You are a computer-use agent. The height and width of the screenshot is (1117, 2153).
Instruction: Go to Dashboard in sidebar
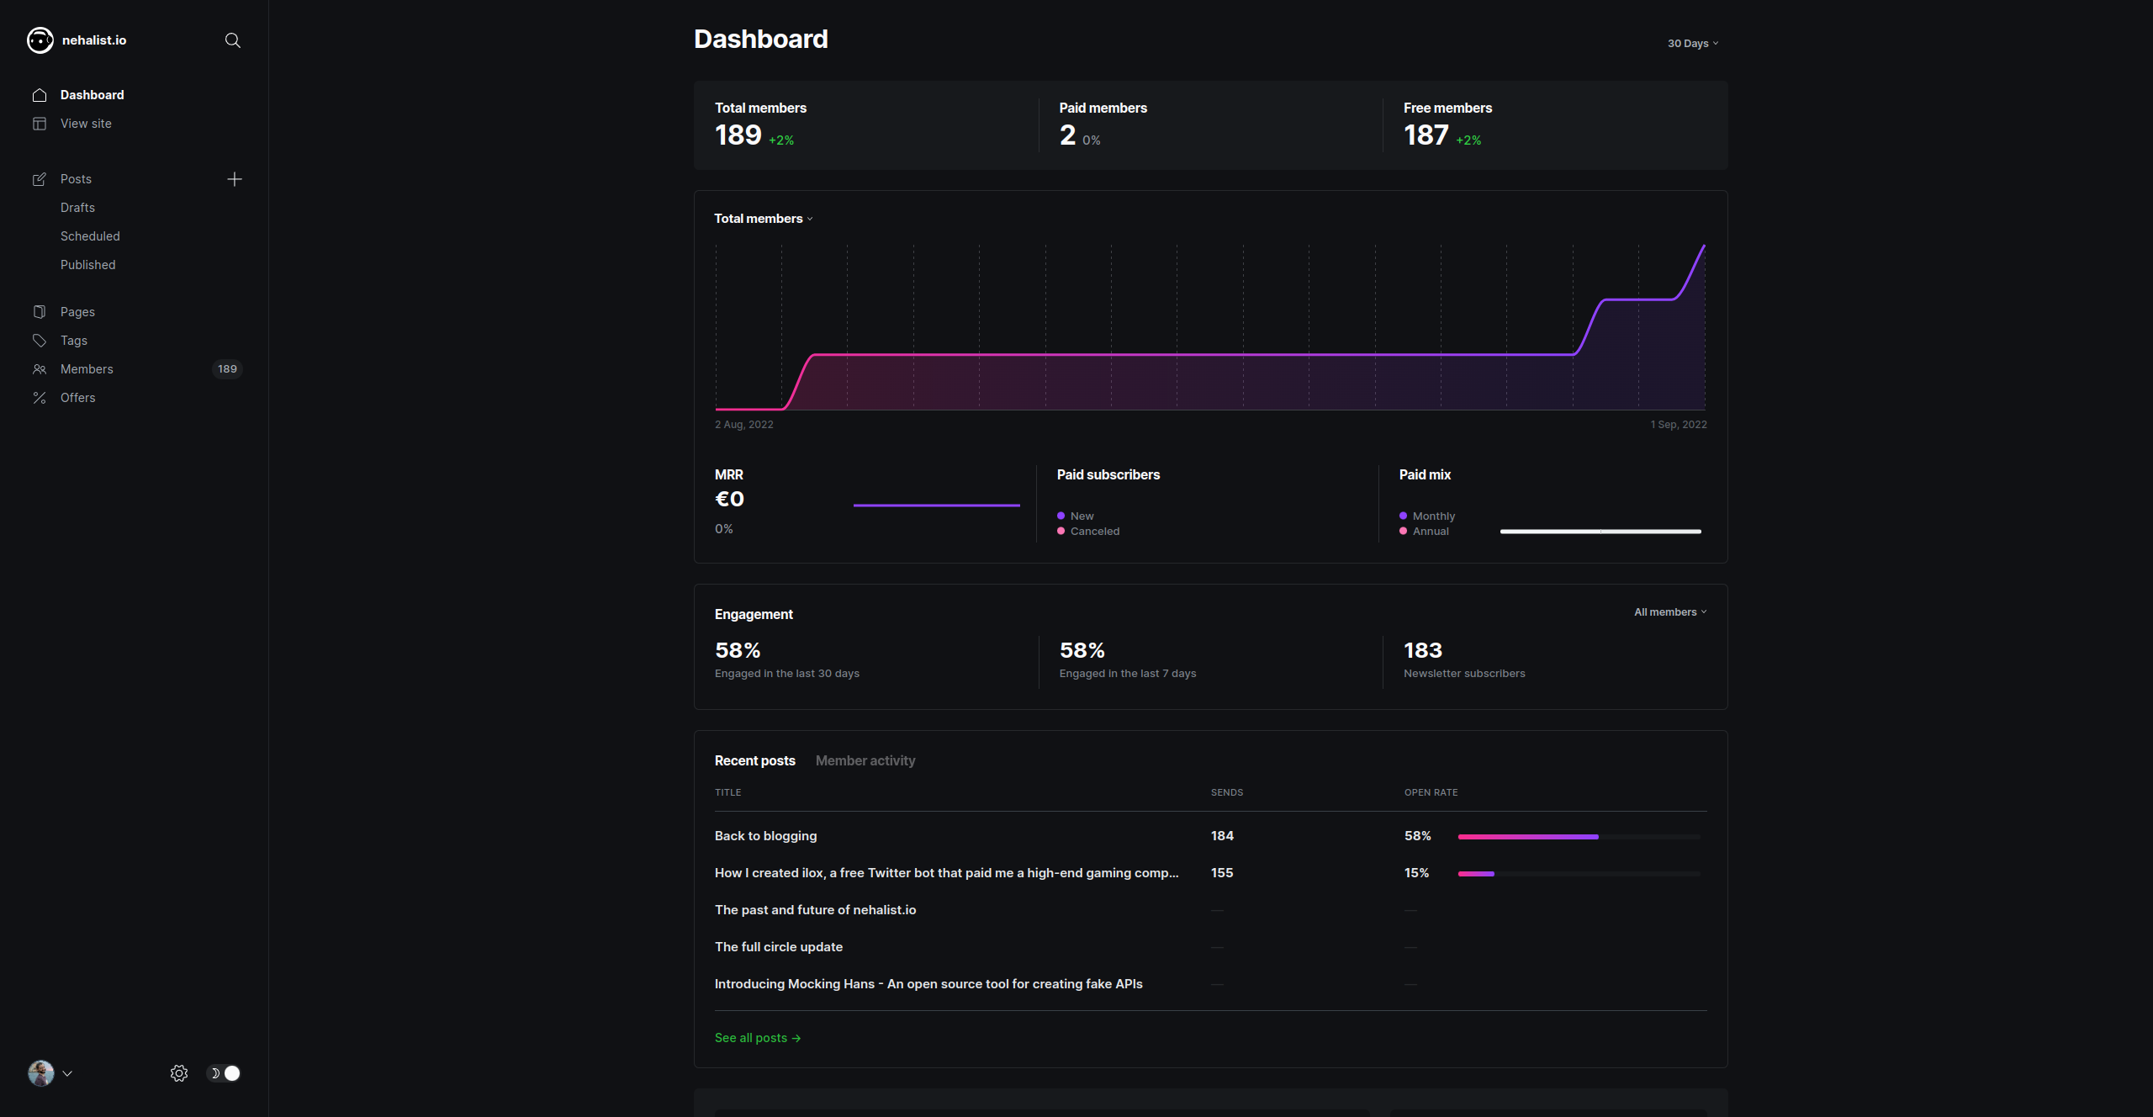coord(93,95)
